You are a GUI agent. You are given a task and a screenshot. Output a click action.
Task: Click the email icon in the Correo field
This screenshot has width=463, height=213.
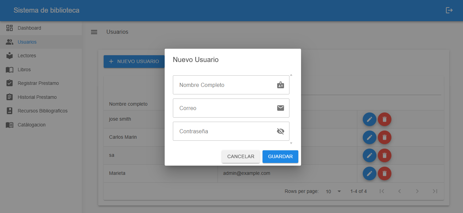pos(280,108)
